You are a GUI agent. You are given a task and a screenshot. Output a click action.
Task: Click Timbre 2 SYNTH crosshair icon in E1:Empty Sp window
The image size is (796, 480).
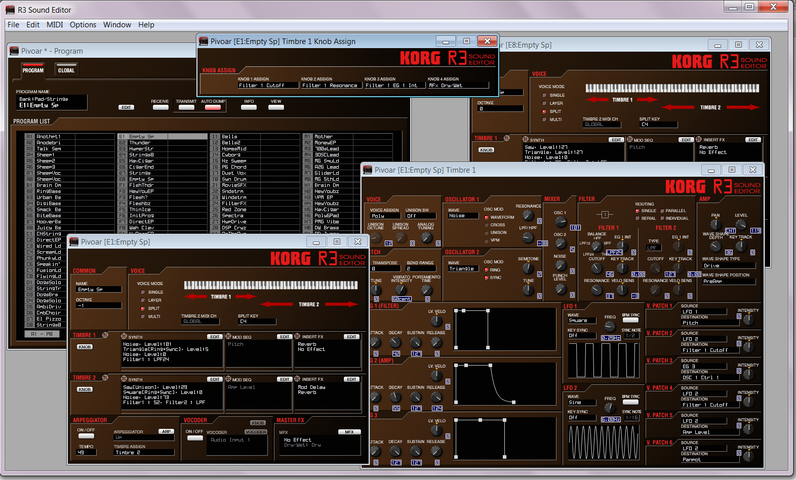(124, 379)
